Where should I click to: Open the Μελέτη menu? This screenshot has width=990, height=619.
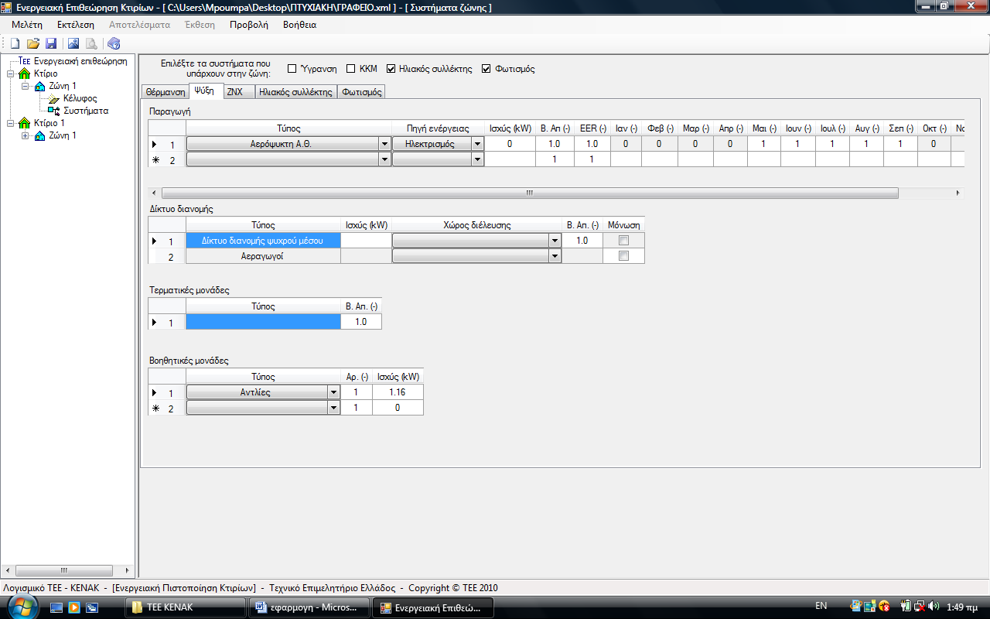pos(27,25)
